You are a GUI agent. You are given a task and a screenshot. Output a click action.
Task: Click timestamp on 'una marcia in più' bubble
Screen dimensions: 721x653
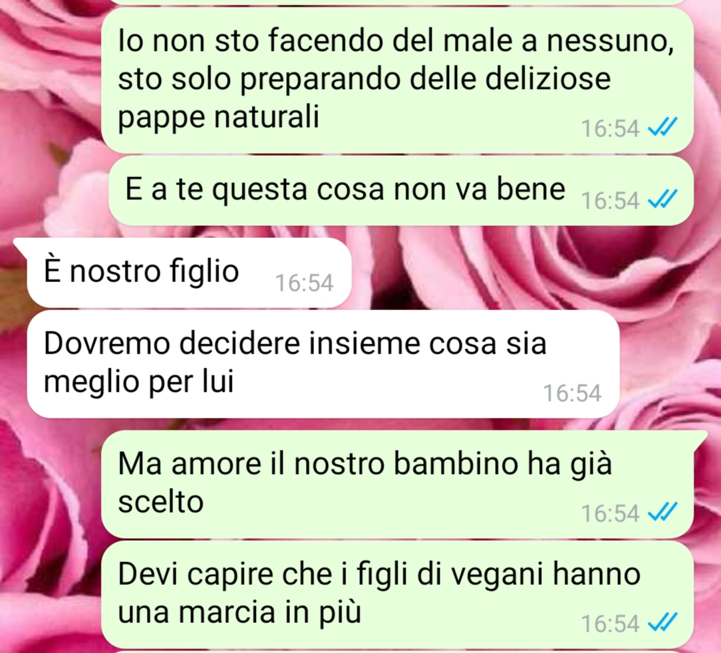(610, 624)
